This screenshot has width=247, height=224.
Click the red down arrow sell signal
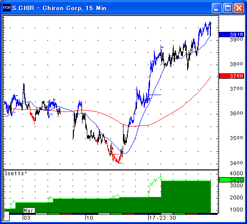[x=112, y=148]
